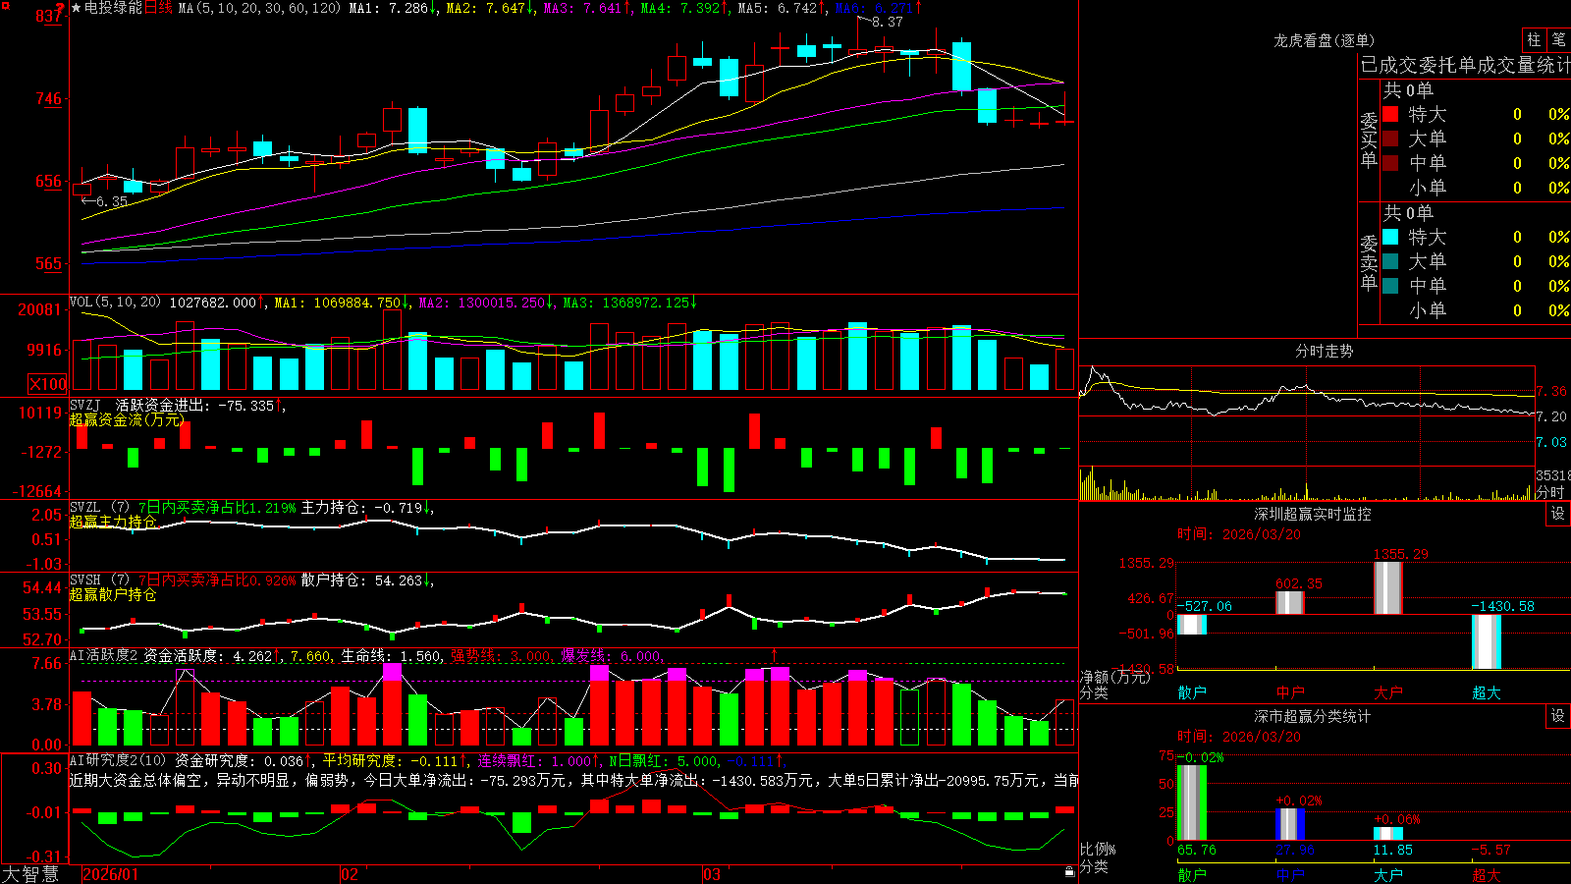Click the red question mark icon

(x=60, y=8)
